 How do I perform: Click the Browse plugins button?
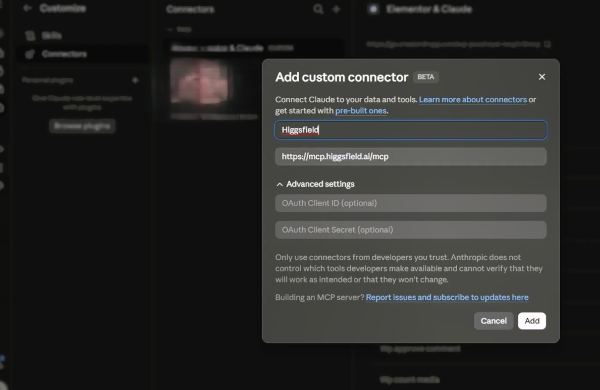pyautogui.click(x=82, y=126)
